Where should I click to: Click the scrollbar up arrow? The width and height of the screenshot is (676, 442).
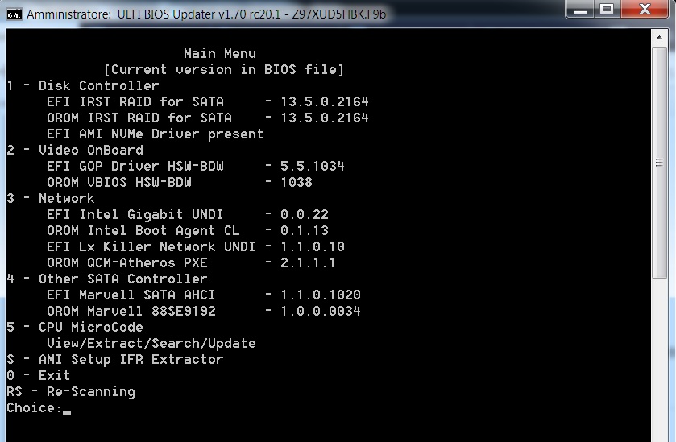[x=659, y=38]
